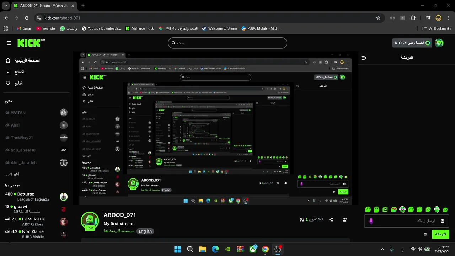The height and width of the screenshot is (256, 455).
Task: Click the احصل على KICKs button
Action: (x=412, y=43)
